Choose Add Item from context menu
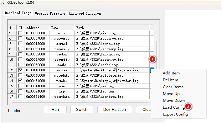The height and width of the screenshot is (123, 222). 171,73
